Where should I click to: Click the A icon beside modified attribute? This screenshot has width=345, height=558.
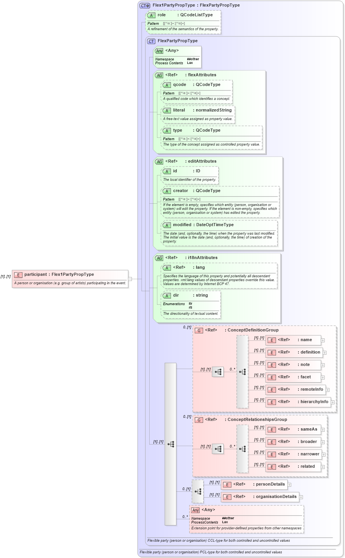point(167,225)
